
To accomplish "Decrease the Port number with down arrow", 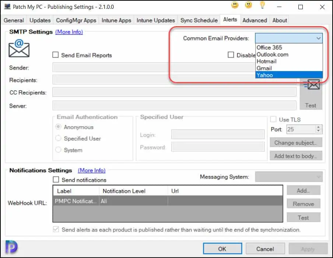I will click(x=318, y=131).
